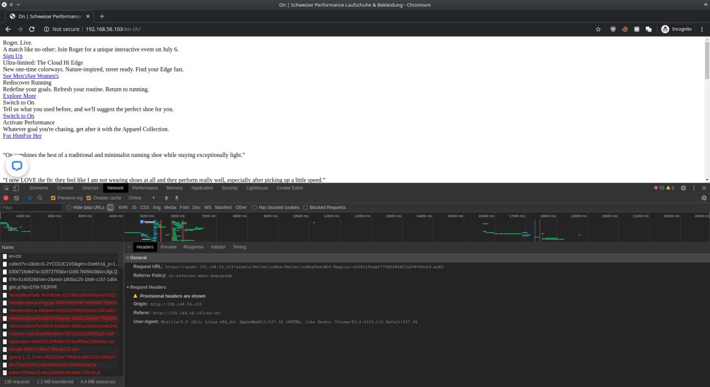The height and width of the screenshot is (387, 710).
Task: Click the Switch to On link
Action: (18, 116)
